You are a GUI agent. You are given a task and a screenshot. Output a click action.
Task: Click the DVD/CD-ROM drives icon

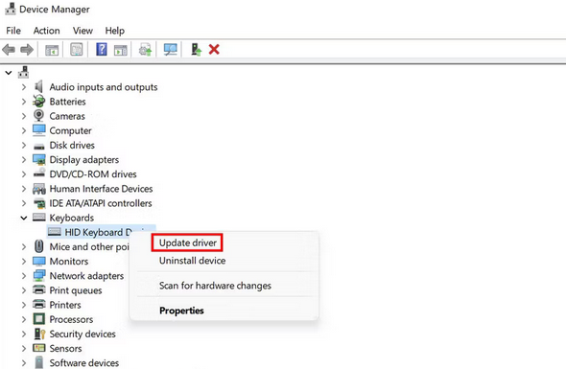39,173
